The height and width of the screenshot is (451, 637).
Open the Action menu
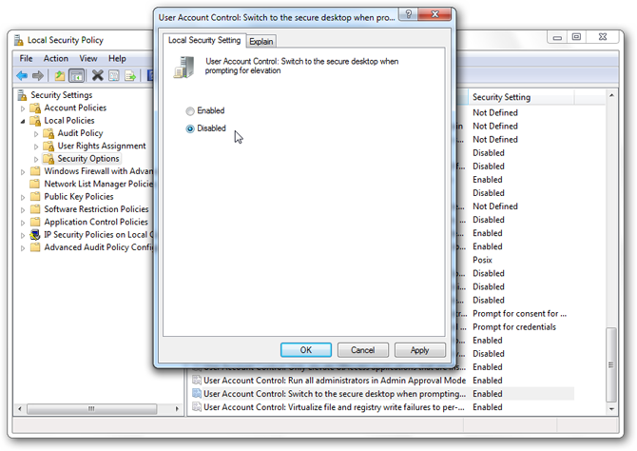click(56, 59)
